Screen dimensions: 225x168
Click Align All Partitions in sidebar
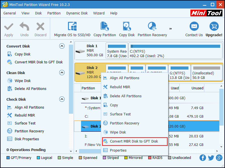coord(26,107)
